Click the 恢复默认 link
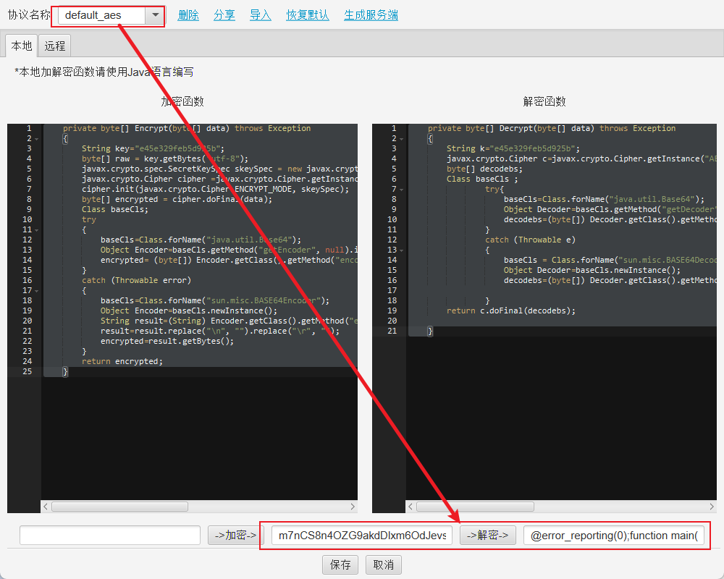 [308, 15]
